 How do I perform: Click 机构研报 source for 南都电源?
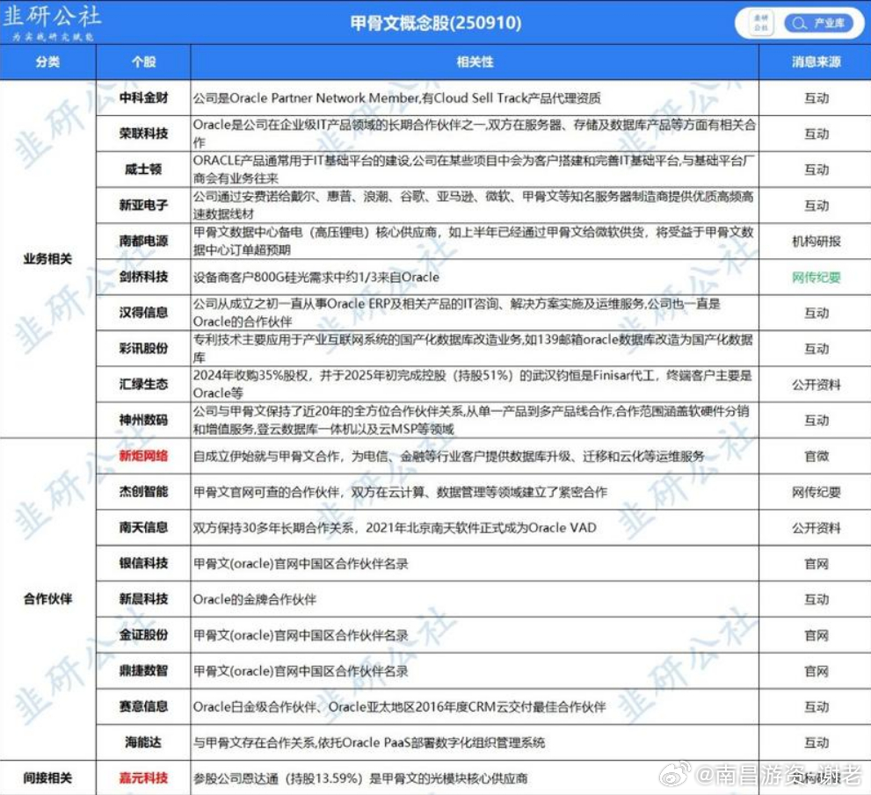816,241
